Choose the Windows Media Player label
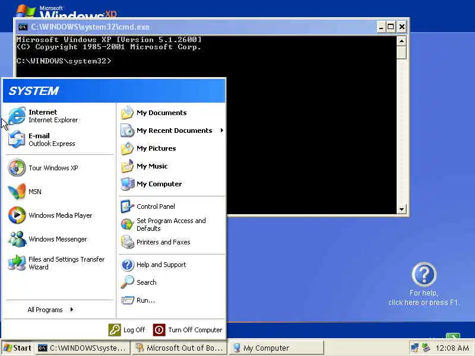This screenshot has height=356, width=475. [x=61, y=215]
